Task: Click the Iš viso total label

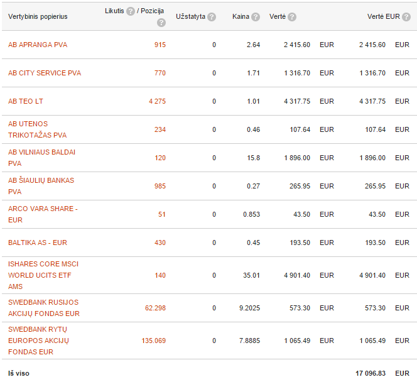Action: 19,373
